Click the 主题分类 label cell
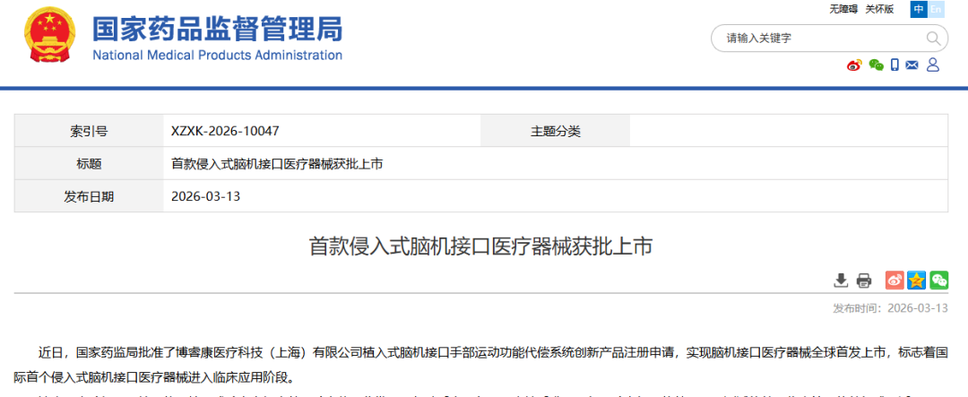968x397 pixels. (556, 131)
